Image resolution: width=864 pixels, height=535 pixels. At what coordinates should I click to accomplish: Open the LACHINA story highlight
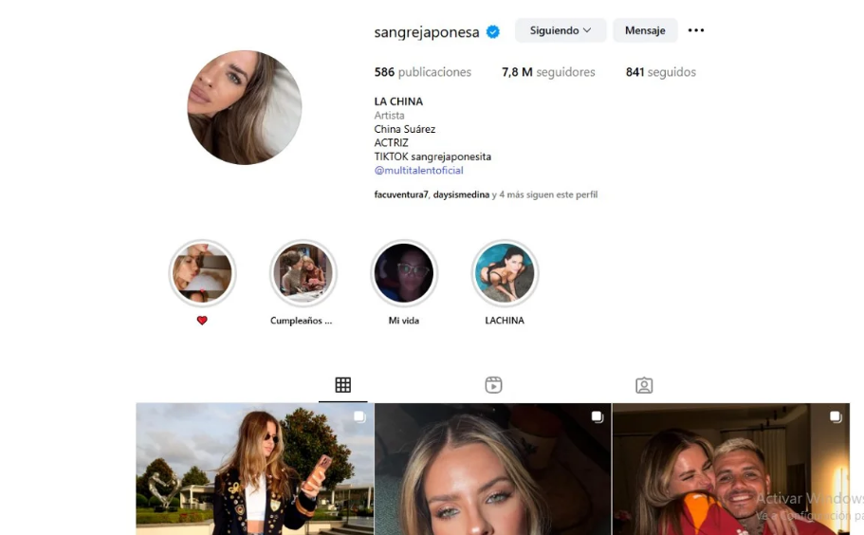[505, 273]
